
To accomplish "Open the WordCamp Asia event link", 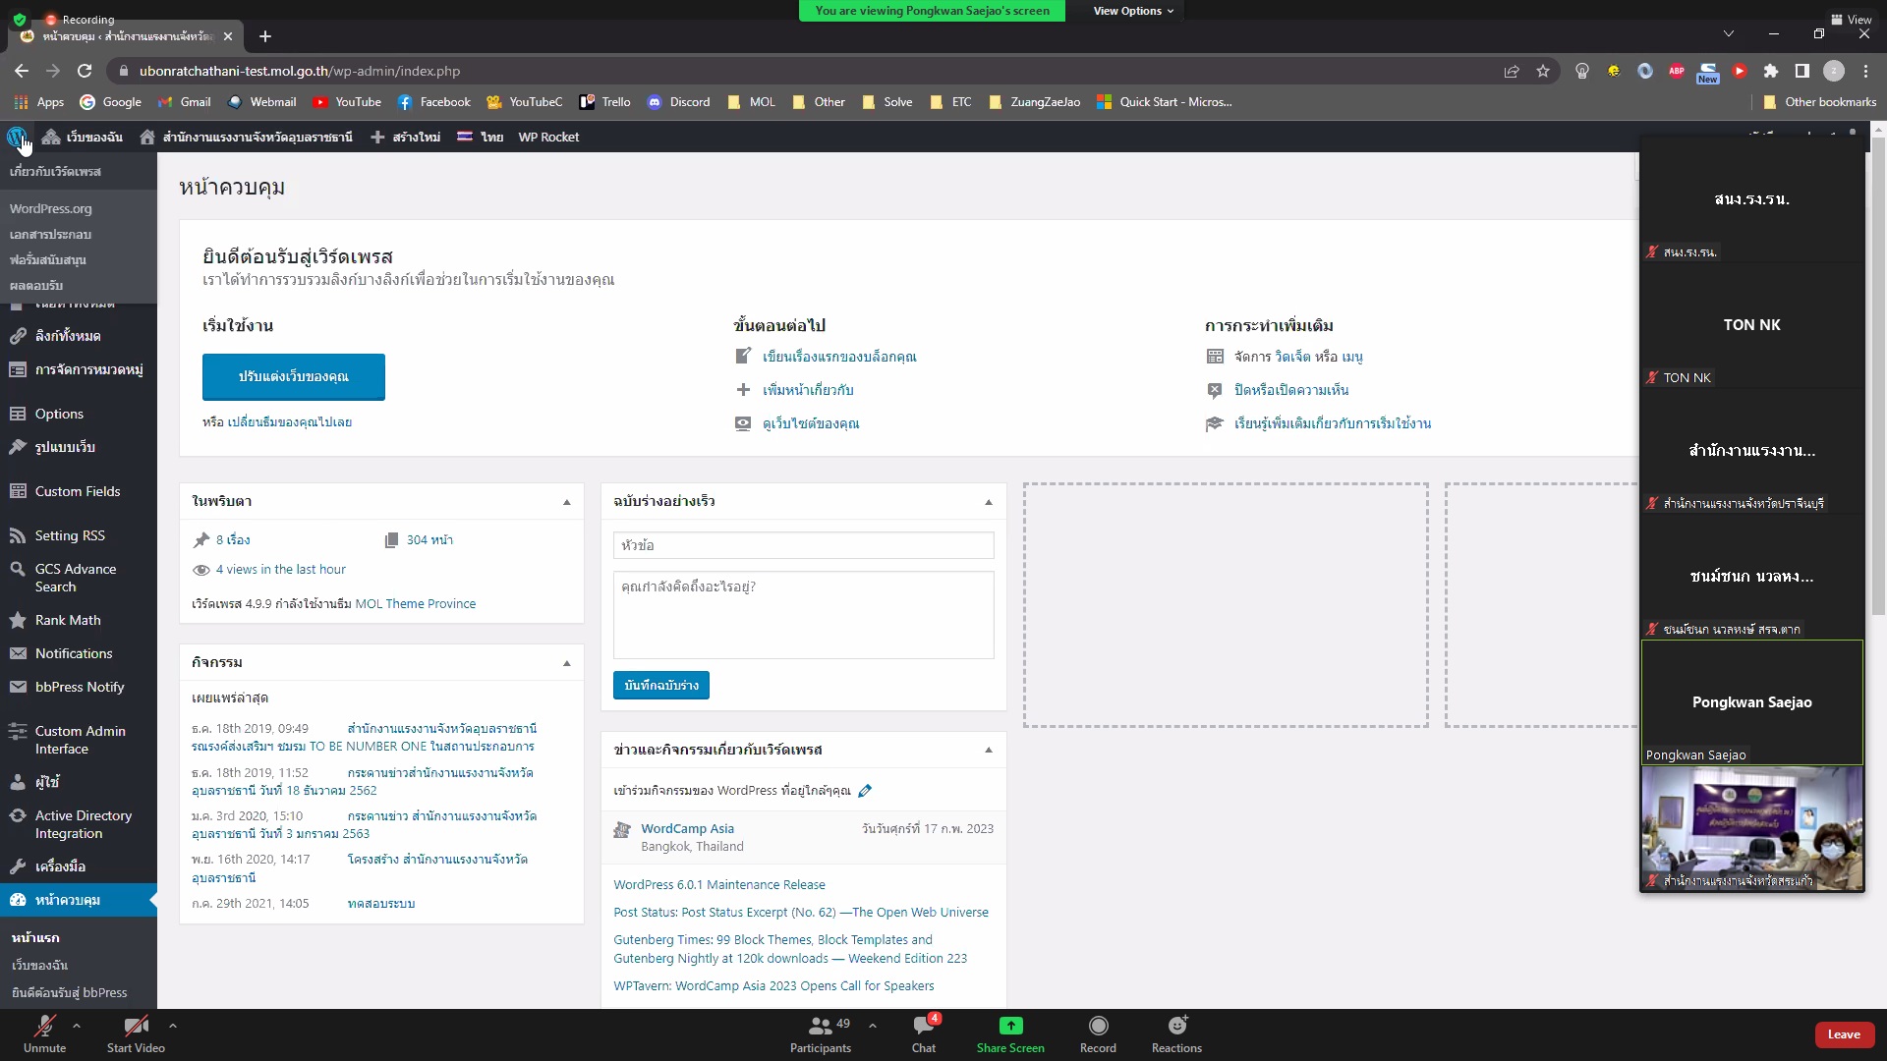I will click(687, 828).
